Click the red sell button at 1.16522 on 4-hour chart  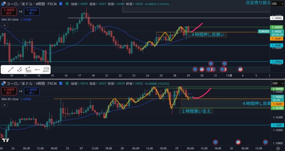tap(9, 11)
